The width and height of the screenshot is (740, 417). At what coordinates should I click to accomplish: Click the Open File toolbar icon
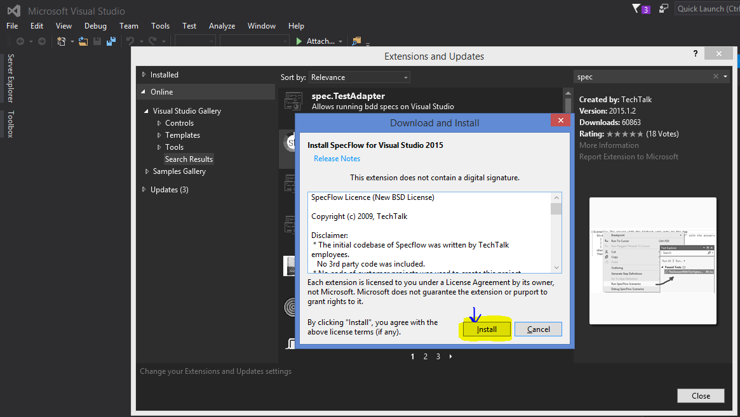[83, 41]
